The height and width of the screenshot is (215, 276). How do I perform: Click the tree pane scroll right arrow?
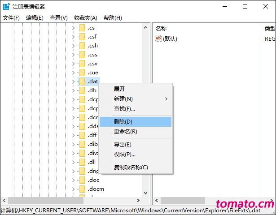point(138,200)
